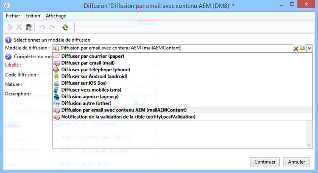Select Diffuser par téléphone (phone)
Viewport: 318px width, 173px height.
click(x=182, y=70)
